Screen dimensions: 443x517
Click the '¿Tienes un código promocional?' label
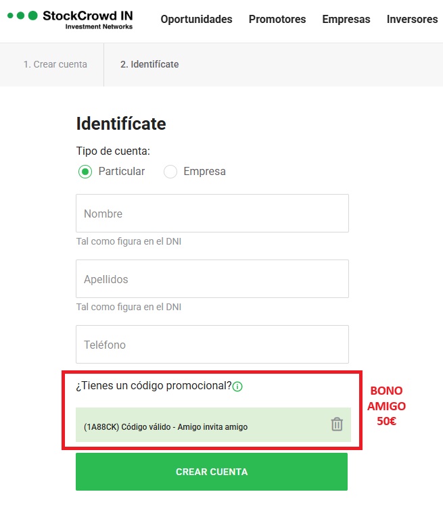coord(154,387)
